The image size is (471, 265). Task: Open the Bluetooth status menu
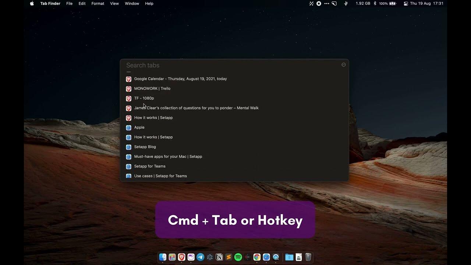coord(375,3)
